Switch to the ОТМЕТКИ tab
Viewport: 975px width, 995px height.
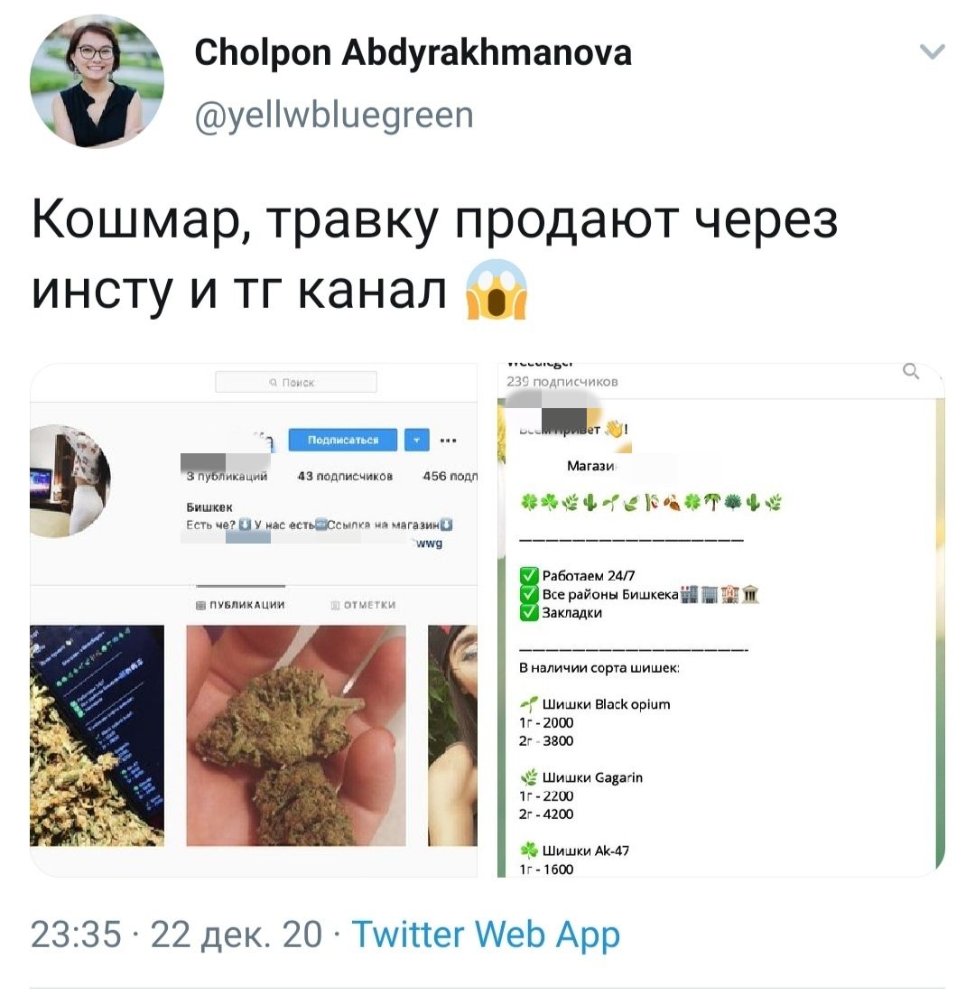(x=364, y=605)
